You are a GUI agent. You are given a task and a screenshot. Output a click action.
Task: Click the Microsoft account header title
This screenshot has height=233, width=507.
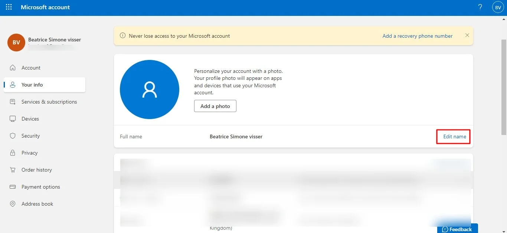45,7
